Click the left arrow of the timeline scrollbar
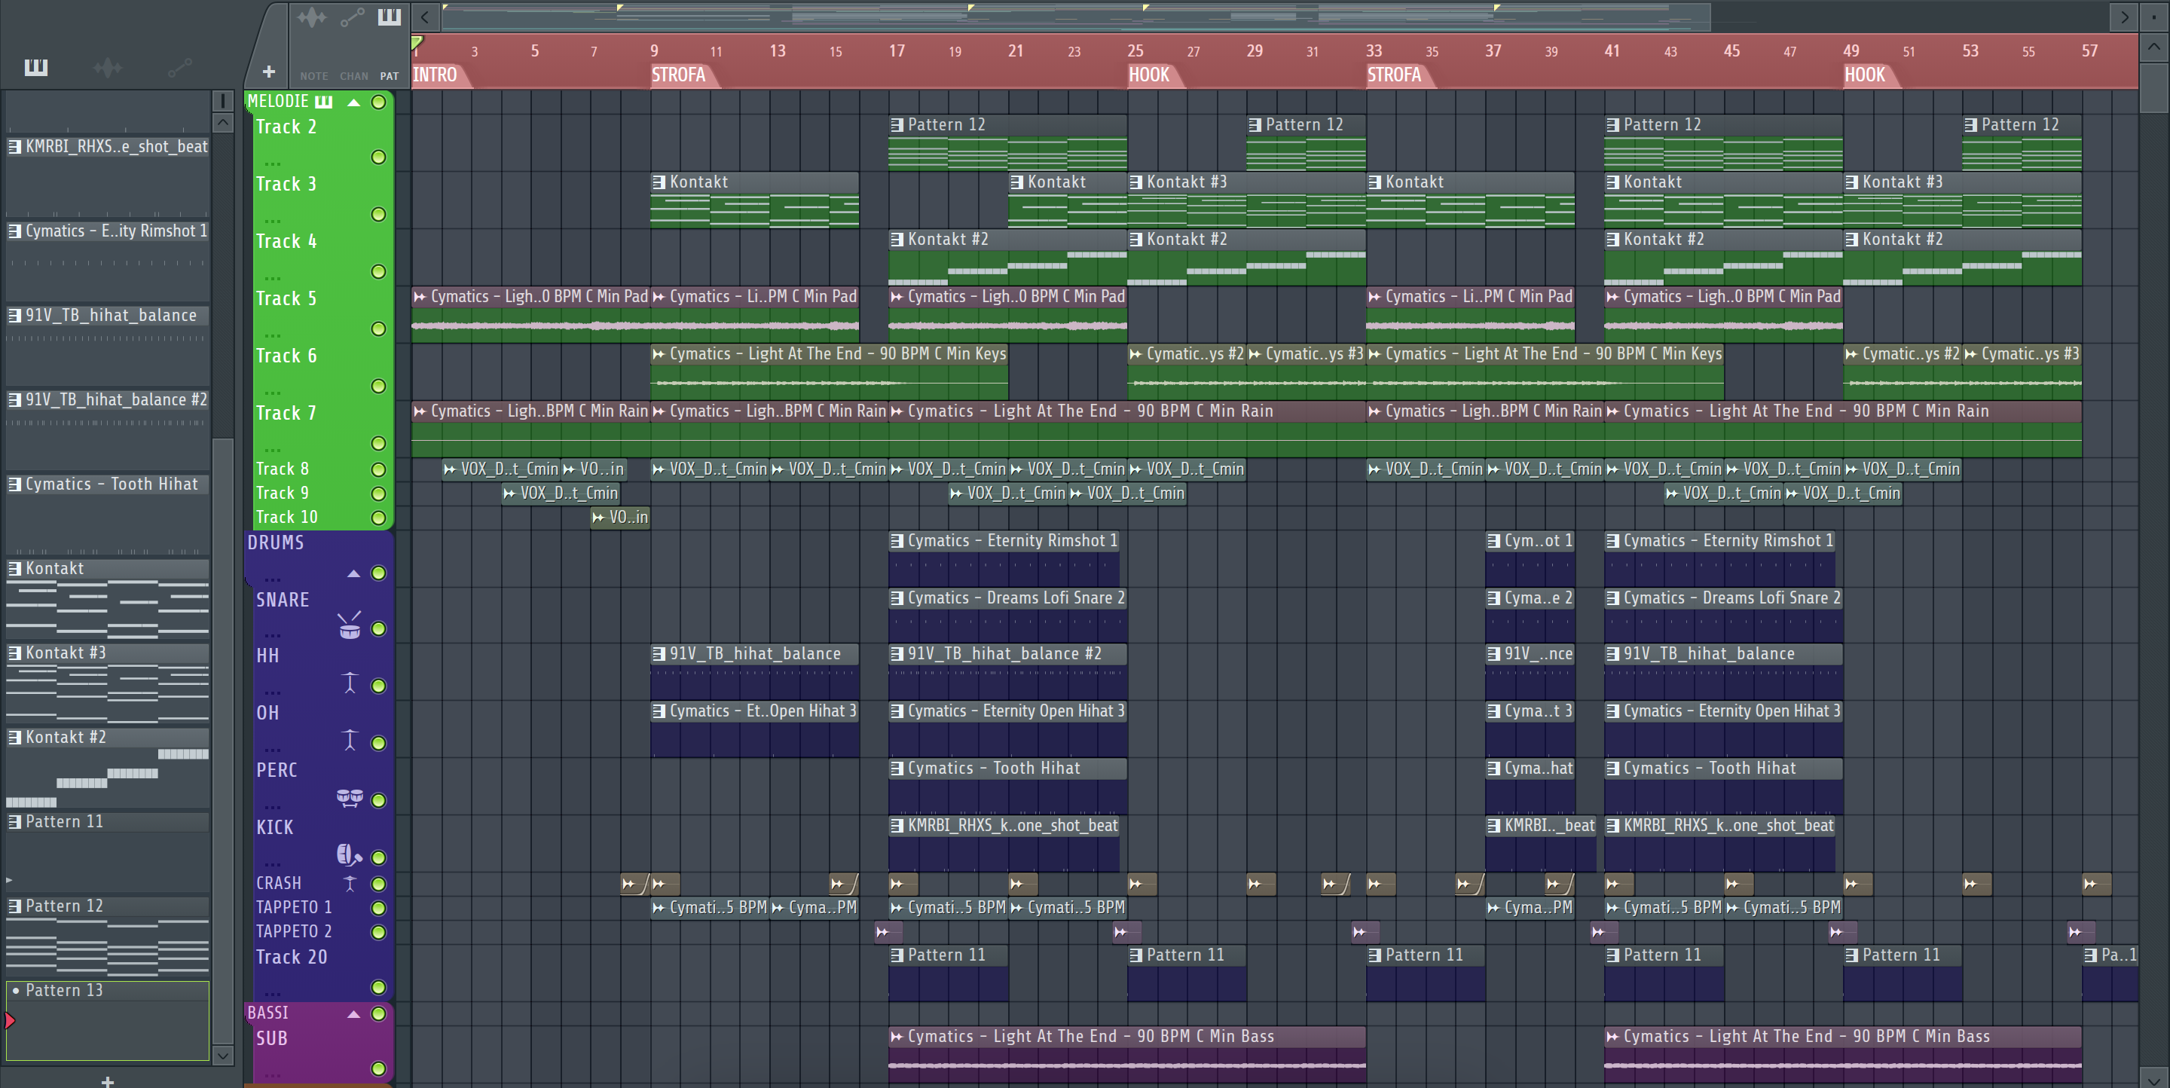This screenshot has width=2170, height=1088. pyautogui.click(x=426, y=17)
